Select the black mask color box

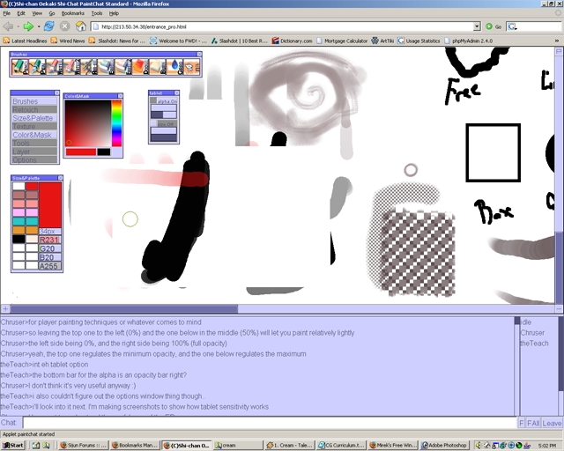tap(104, 152)
